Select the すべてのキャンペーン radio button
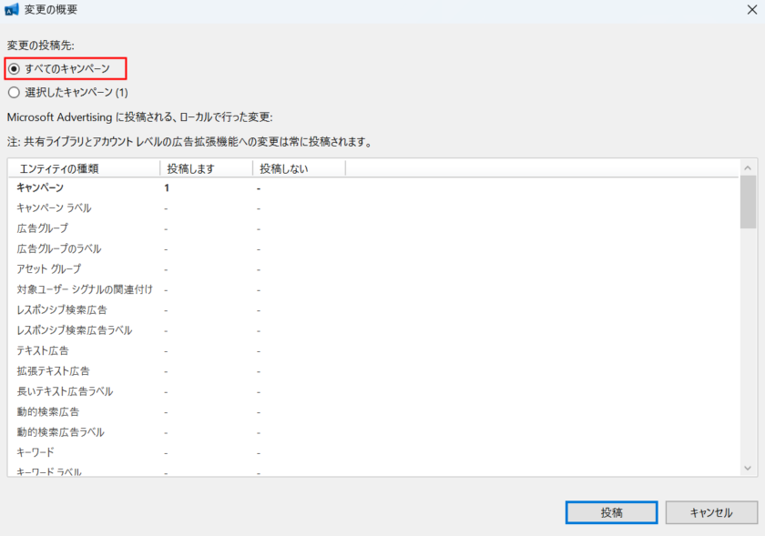Viewport: 765px width, 536px height. [14, 69]
